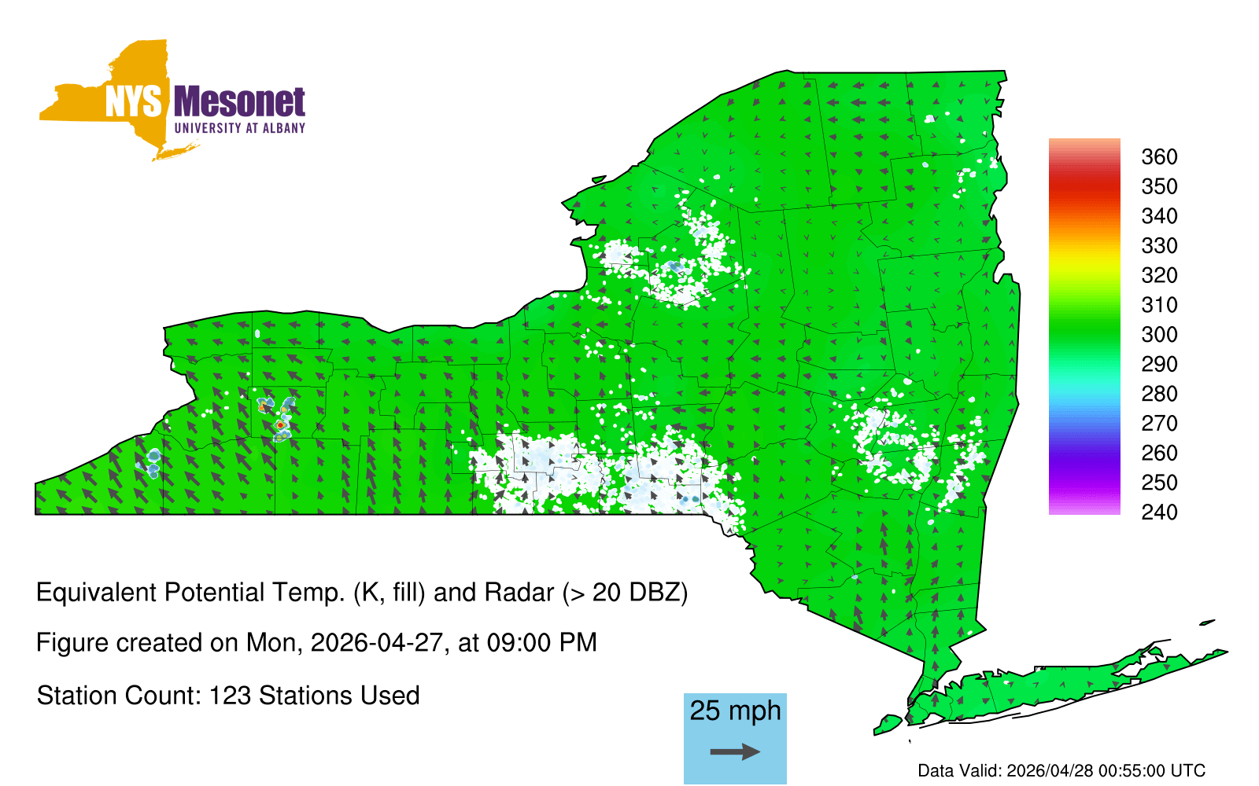
Task: Click the 240 legend label
Action: click(x=1159, y=512)
